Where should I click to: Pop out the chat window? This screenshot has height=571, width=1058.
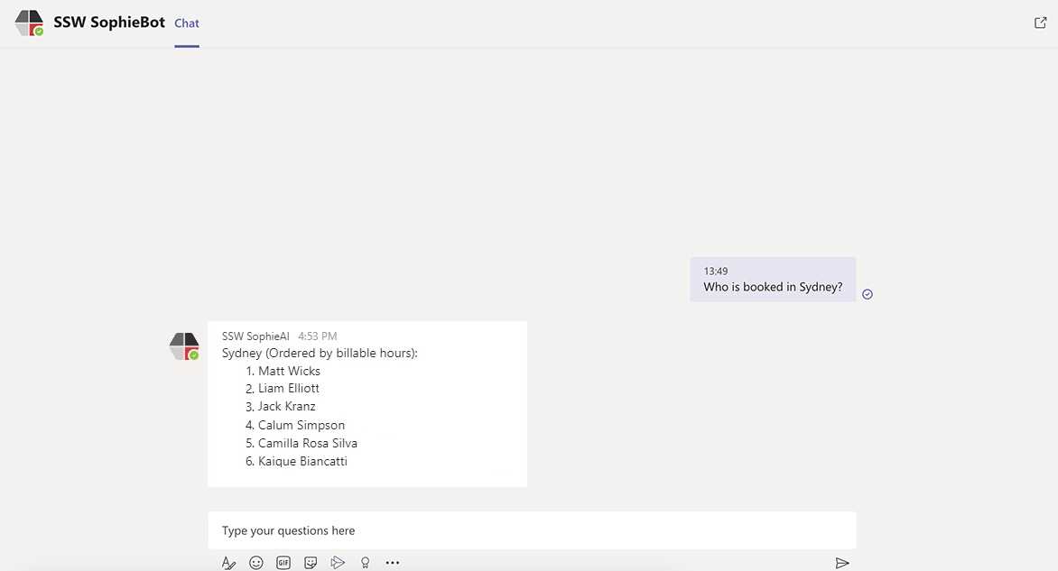(x=1040, y=23)
